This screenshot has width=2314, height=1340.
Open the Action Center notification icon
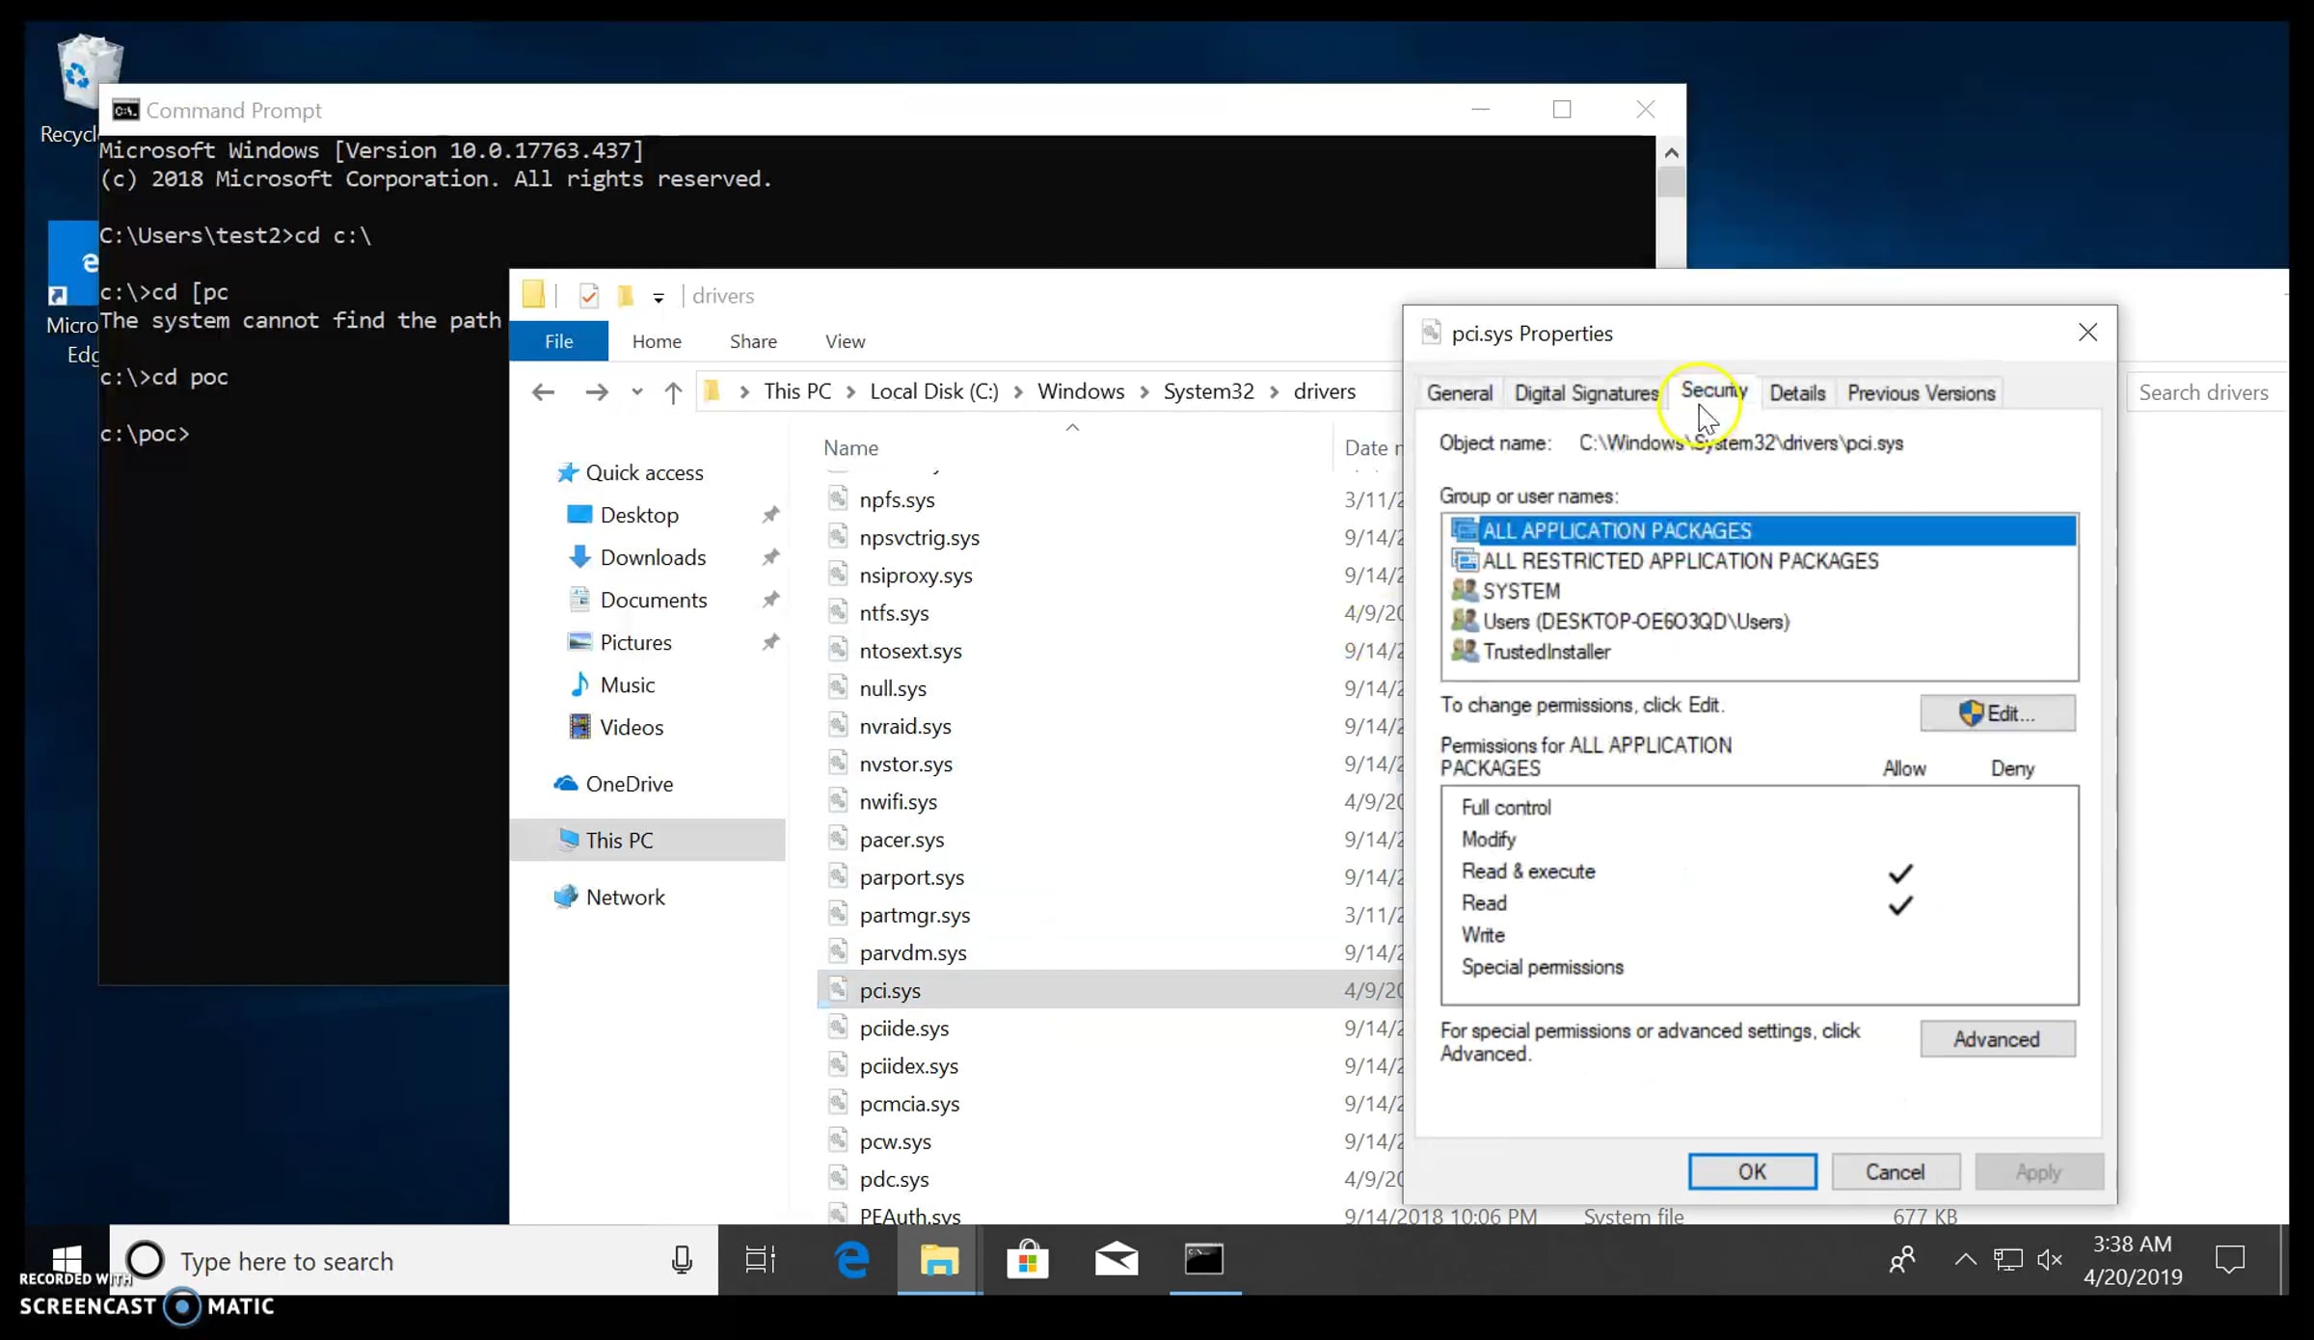click(x=2230, y=1260)
